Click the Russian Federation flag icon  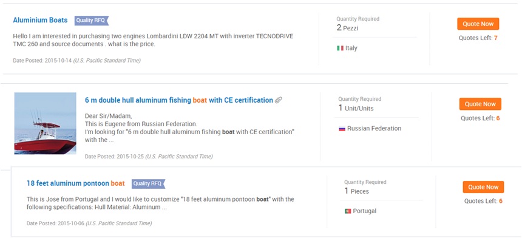click(342, 129)
